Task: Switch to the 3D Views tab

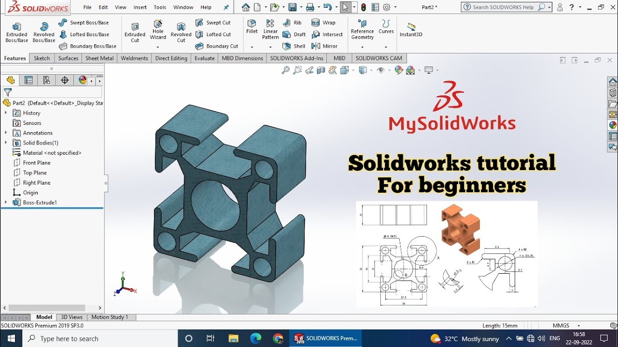Action: point(71,317)
